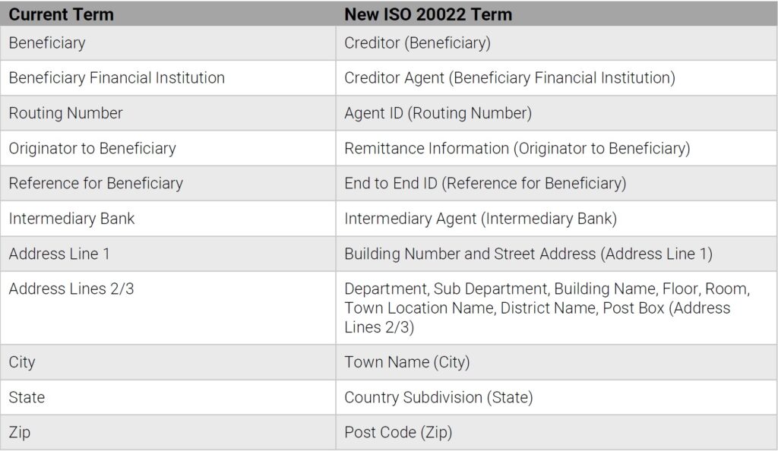Select the "Intermediary Bank" cell

[71, 219]
